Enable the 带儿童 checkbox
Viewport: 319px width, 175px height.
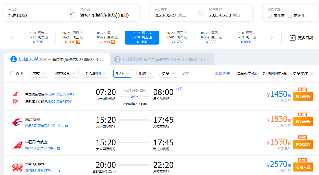270,16
